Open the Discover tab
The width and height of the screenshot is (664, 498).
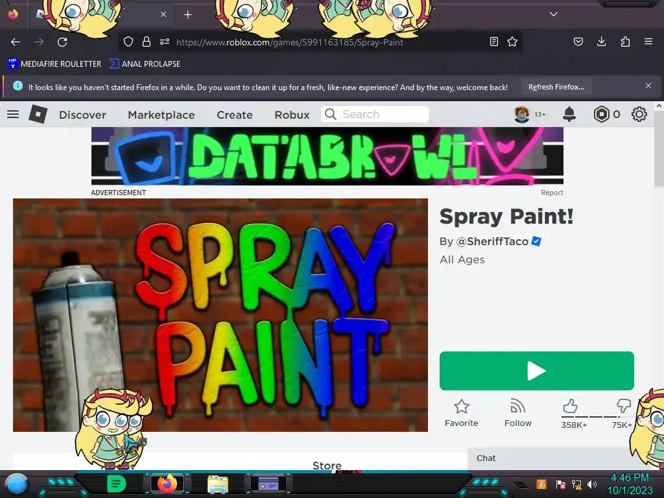tap(82, 115)
